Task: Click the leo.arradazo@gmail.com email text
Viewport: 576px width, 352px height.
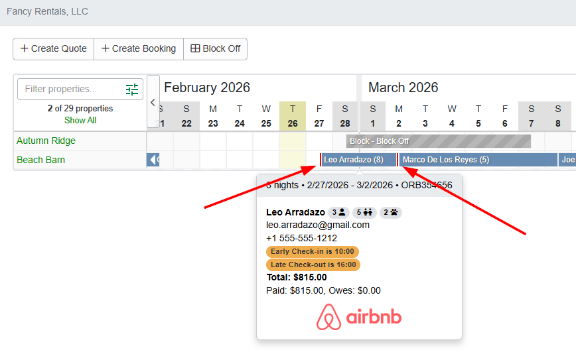Action: point(318,225)
